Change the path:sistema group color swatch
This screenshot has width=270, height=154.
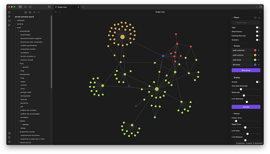click(x=255, y=55)
